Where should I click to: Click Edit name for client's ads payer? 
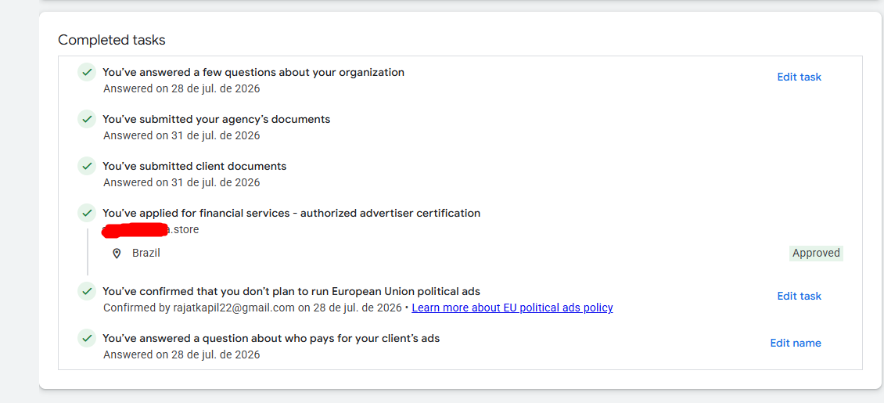pyautogui.click(x=796, y=344)
